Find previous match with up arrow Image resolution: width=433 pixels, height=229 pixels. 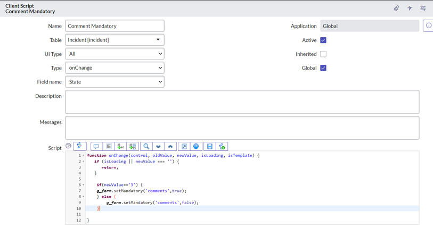[x=170, y=146]
